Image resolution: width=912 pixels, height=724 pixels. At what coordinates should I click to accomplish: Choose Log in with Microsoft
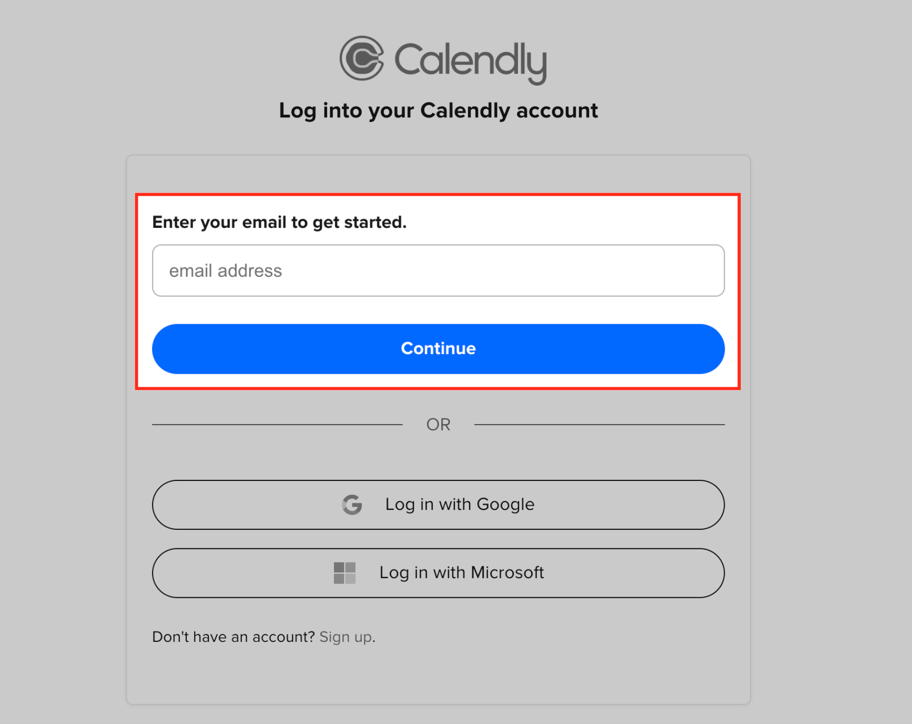click(438, 573)
